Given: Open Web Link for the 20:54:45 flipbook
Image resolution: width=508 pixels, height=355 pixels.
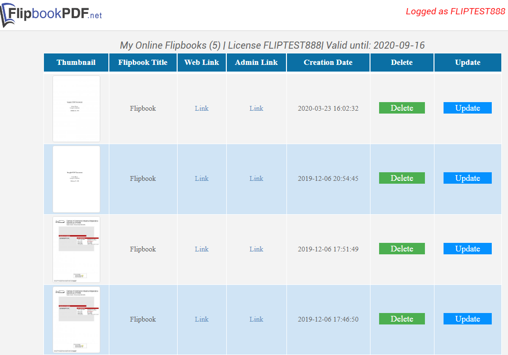Looking at the screenshot, I should tap(201, 178).
